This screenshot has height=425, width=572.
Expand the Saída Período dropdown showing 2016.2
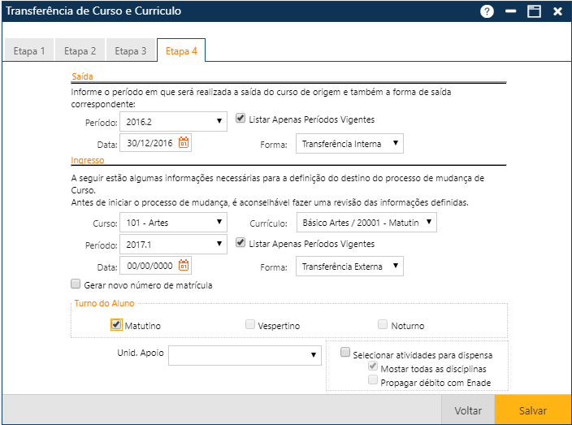[173, 121]
